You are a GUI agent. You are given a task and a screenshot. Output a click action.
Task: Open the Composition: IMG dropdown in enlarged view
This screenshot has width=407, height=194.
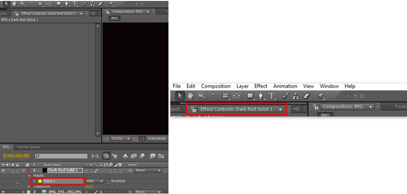point(371,107)
